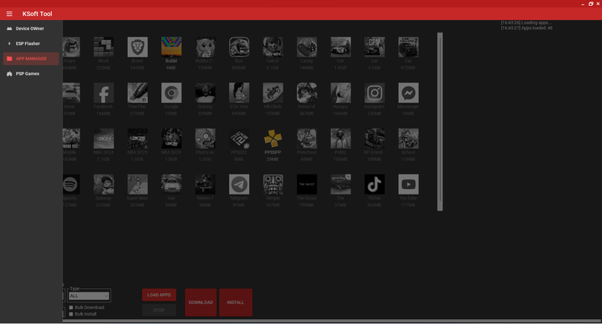Click the 'Apps loaded: 48' log line
The width and height of the screenshot is (602, 324).
[527, 28]
